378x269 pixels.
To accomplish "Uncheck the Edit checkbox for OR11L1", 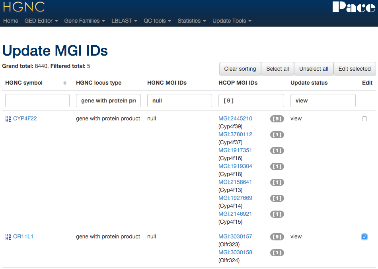I will pos(364,237).
